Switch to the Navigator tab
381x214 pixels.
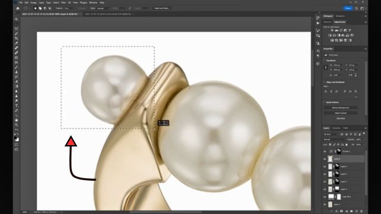(x=340, y=16)
